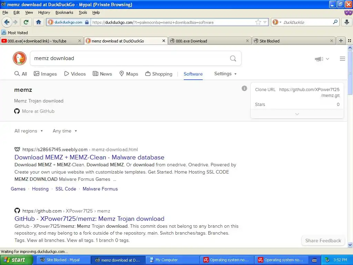
Task: Open the Tools menu
Action: click(x=83, y=12)
